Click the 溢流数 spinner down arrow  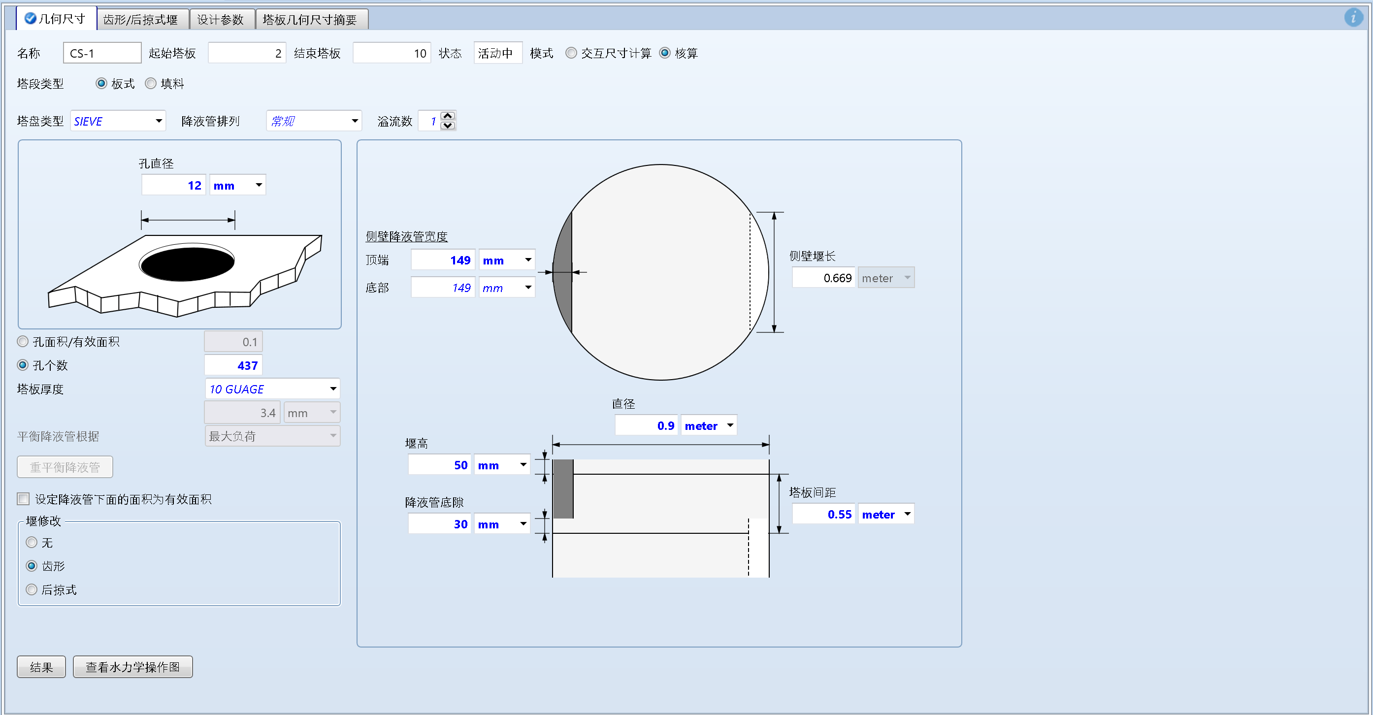448,126
